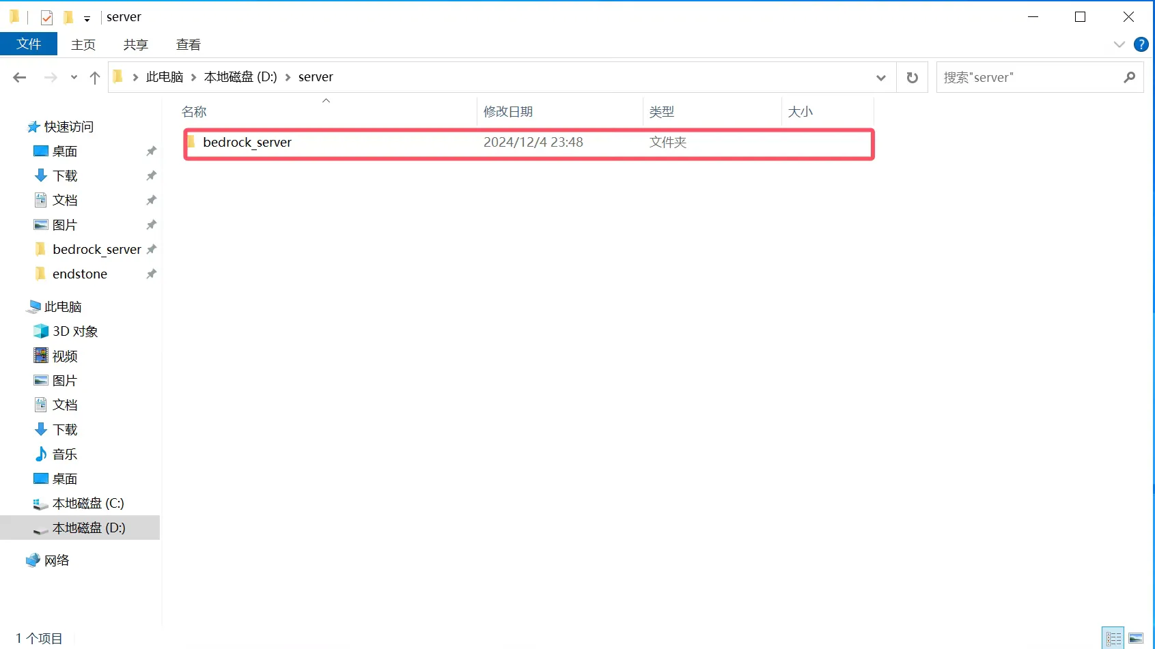Select the bedrock_server folder in file list
The image size is (1155, 649).
click(x=247, y=143)
